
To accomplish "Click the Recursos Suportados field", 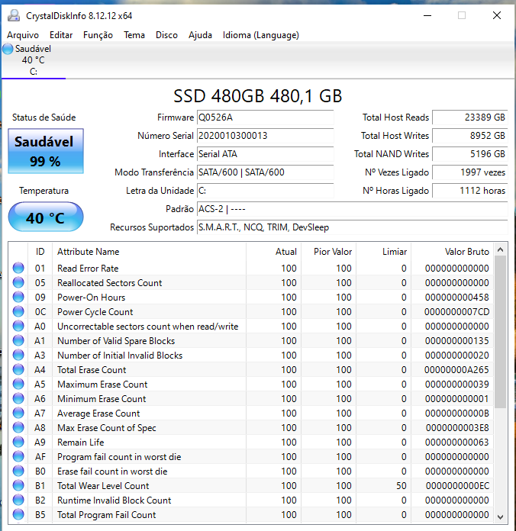I will tap(352, 227).
